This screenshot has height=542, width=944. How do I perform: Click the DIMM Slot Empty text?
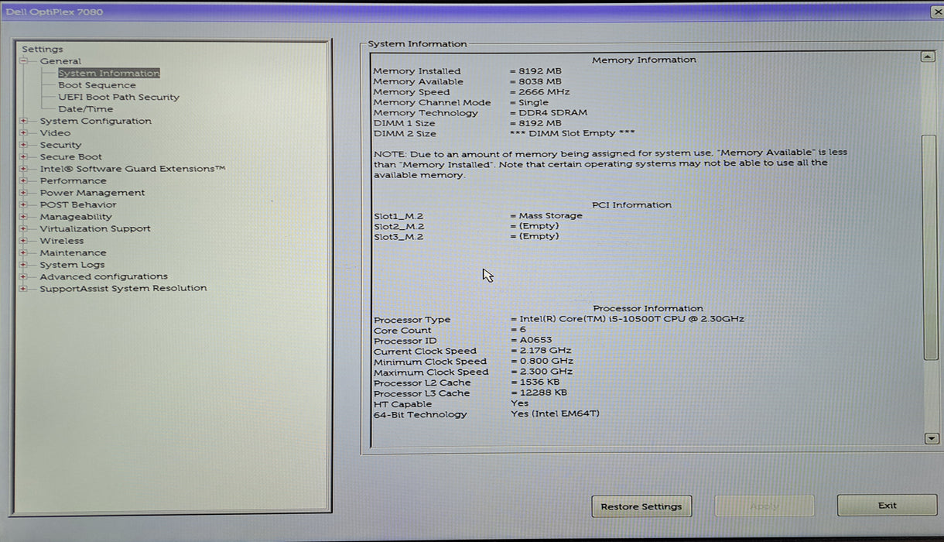[x=573, y=134]
